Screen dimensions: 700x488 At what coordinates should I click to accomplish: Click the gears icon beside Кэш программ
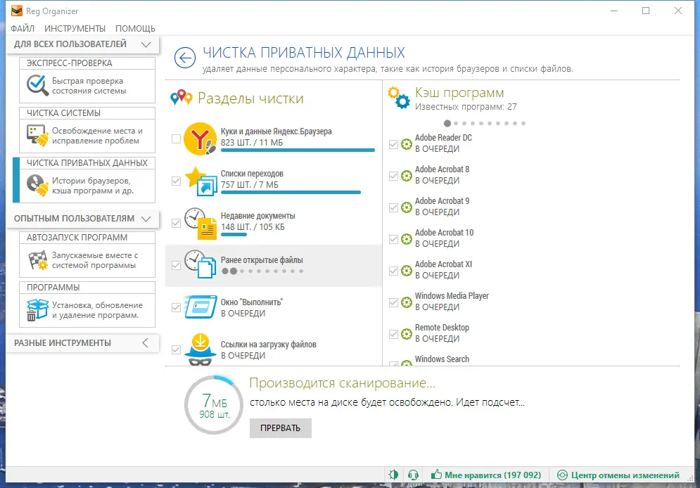[399, 98]
